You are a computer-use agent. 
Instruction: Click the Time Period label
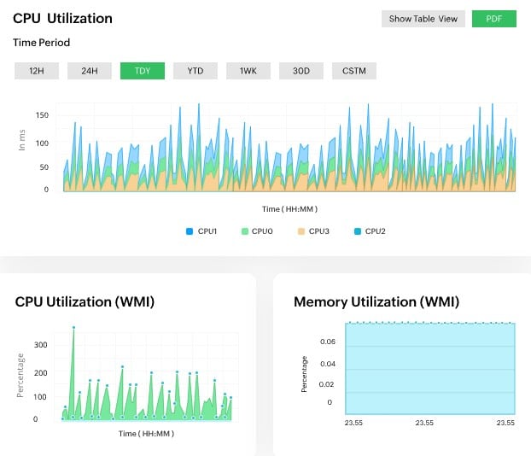point(41,43)
